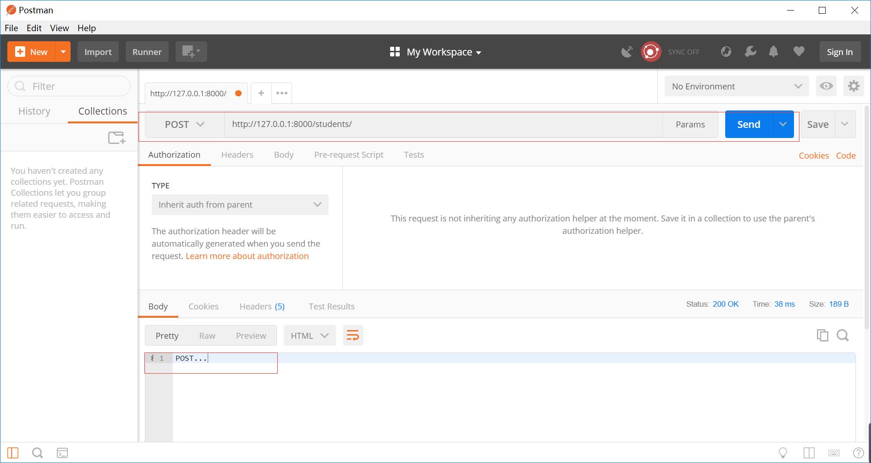
Task: Open the Code link
Action: [846, 155]
